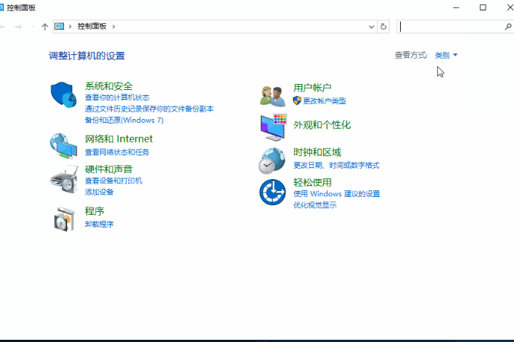This screenshot has width=514, height=342.
Task: Click 控制面板 breadcrumb in address bar
Action: (x=92, y=26)
